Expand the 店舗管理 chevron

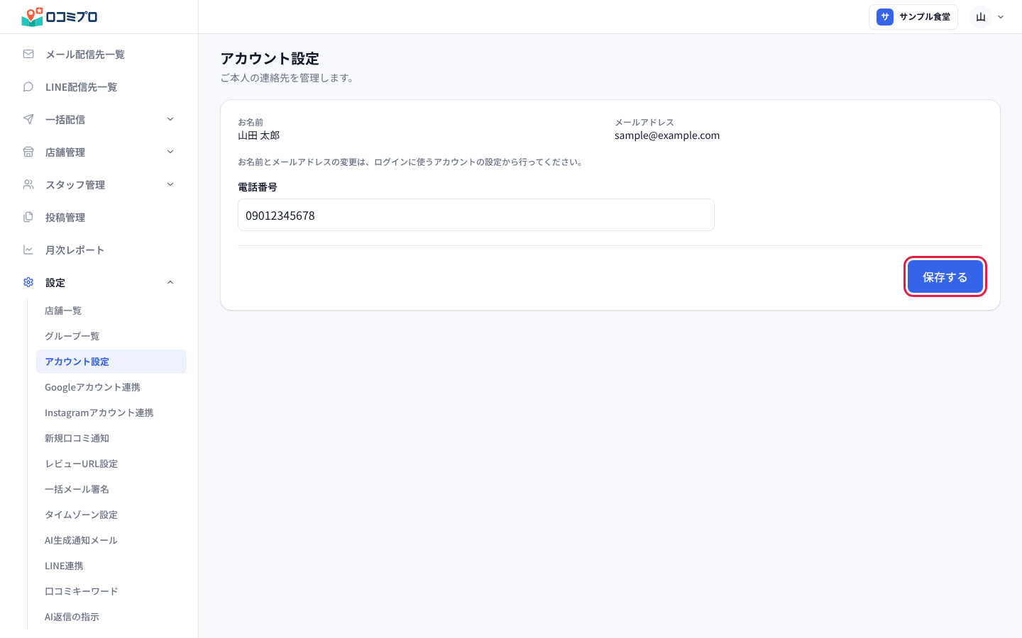click(170, 152)
